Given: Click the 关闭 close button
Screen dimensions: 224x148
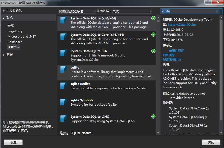Looking at the screenshot, I should (x=211, y=142).
